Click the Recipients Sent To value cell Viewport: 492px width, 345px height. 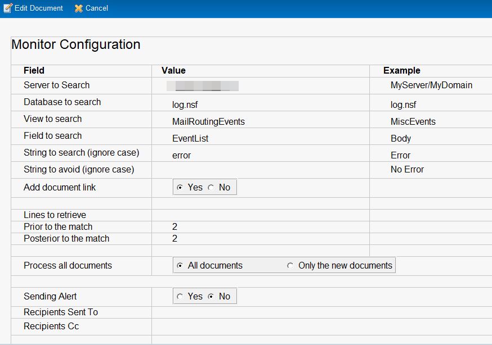click(x=260, y=312)
